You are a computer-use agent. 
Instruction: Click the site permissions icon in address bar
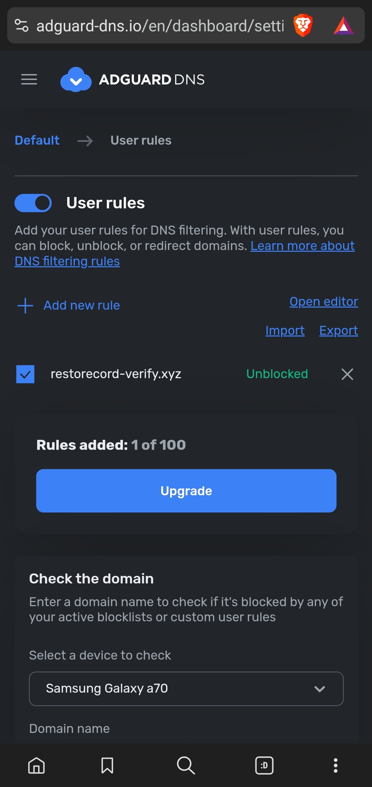point(22,26)
